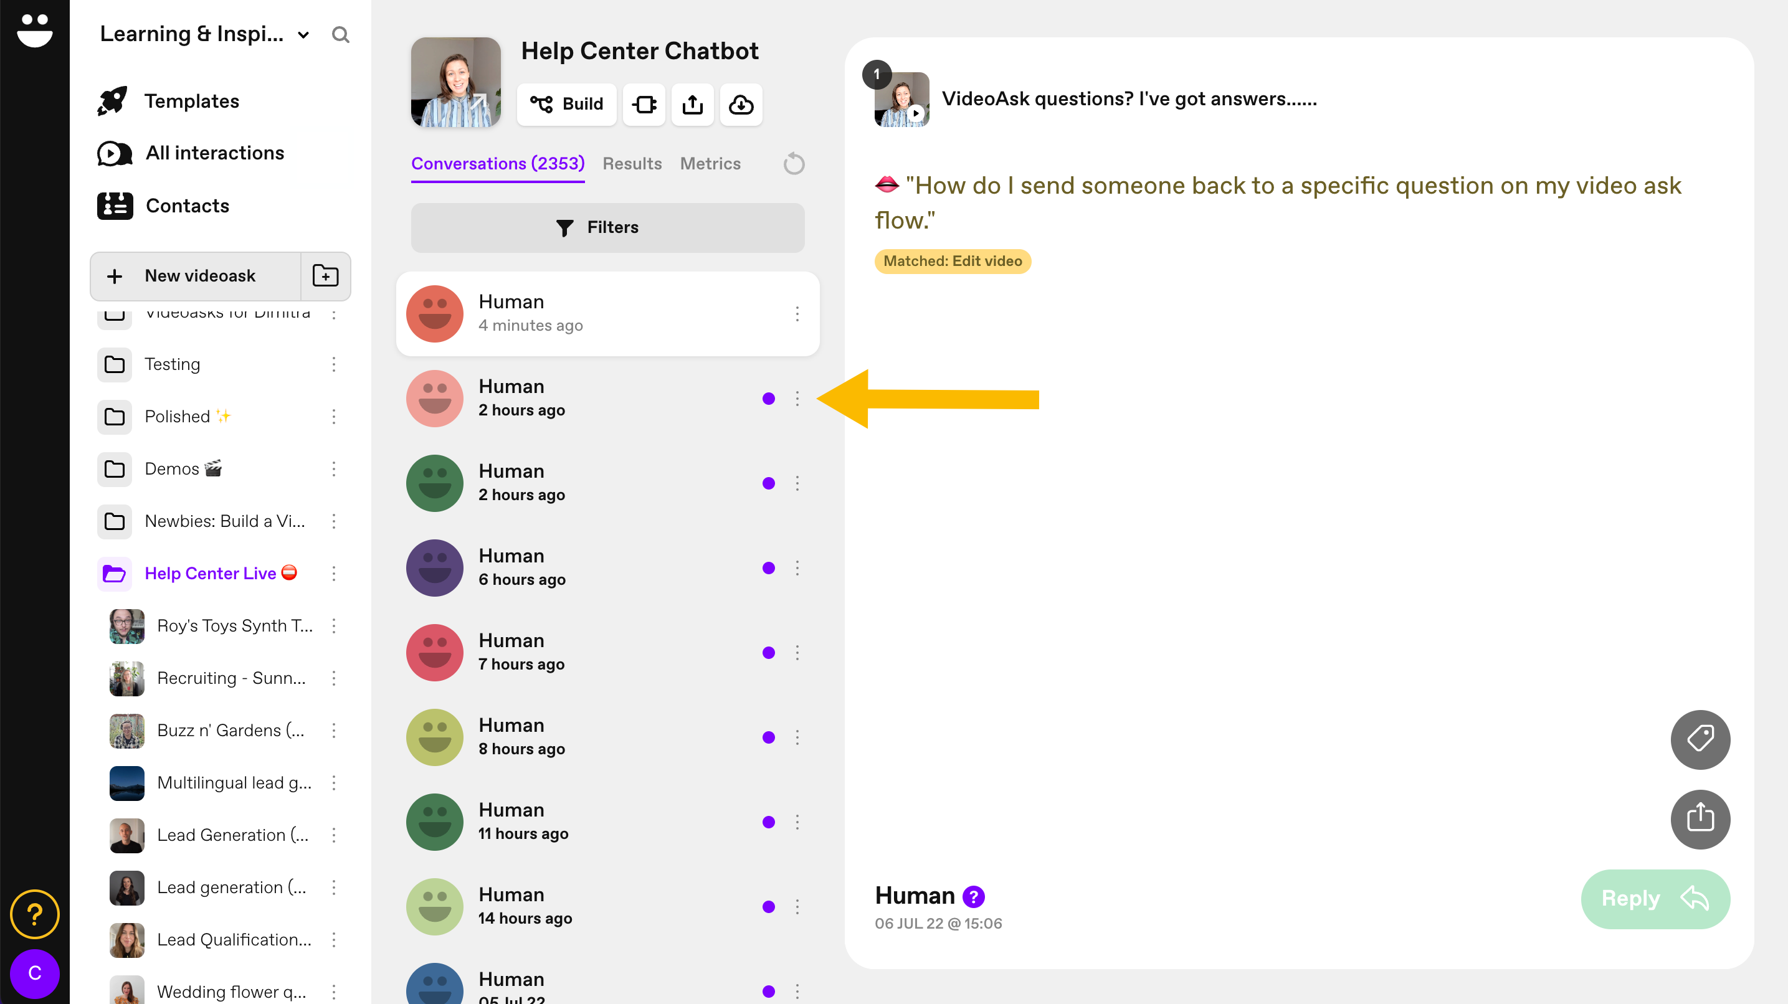Open Roy's Toys Synth videoask
Screen dimensions: 1788x1004
click(x=212, y=626)
